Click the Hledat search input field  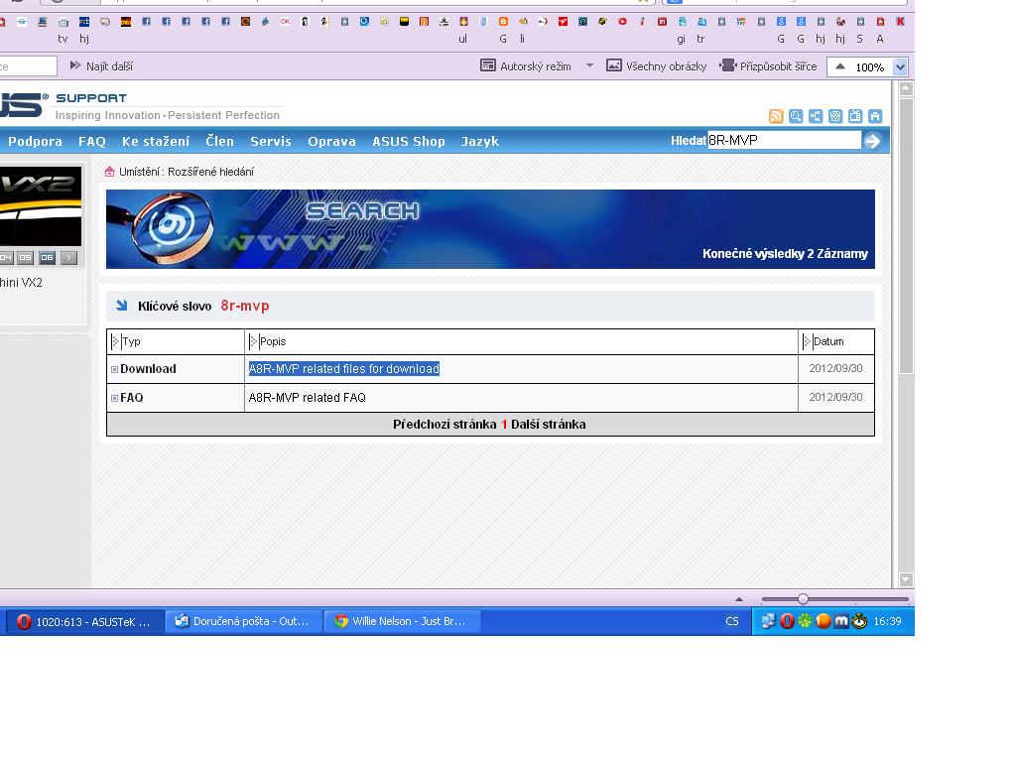[784, 140]
